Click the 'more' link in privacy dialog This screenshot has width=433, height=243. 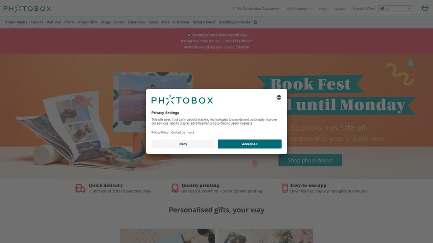pyautogui.click(x=191, y=132)
